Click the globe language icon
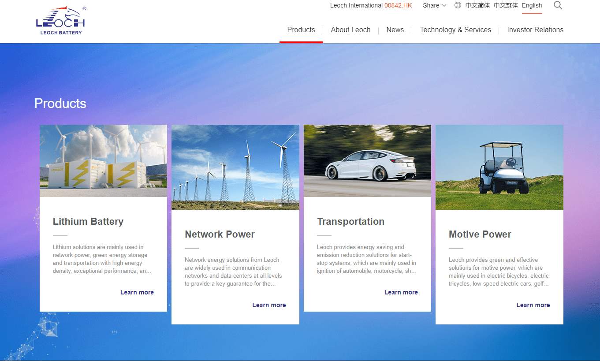This screenshot has height=361, width=600. coord(458,5)
